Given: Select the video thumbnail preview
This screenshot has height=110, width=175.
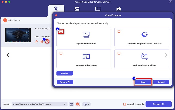Looking at the screenshot, I should (18, 35).
